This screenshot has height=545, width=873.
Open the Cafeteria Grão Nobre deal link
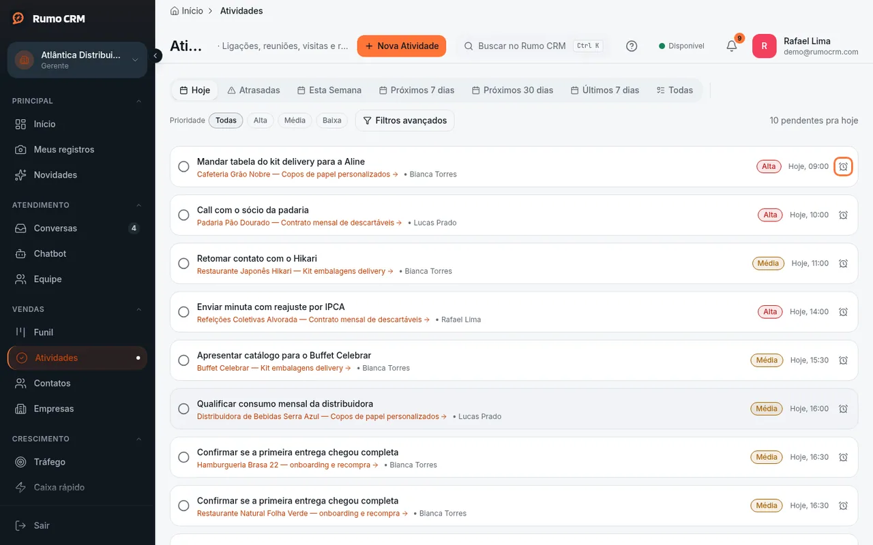point(298,174)
